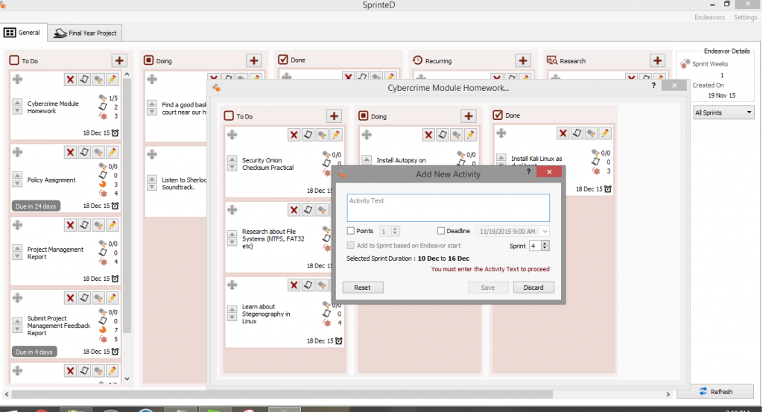763x412 pixels.
Task: Click the To Do column vertical scrollbar
Action: pos(126,224)
